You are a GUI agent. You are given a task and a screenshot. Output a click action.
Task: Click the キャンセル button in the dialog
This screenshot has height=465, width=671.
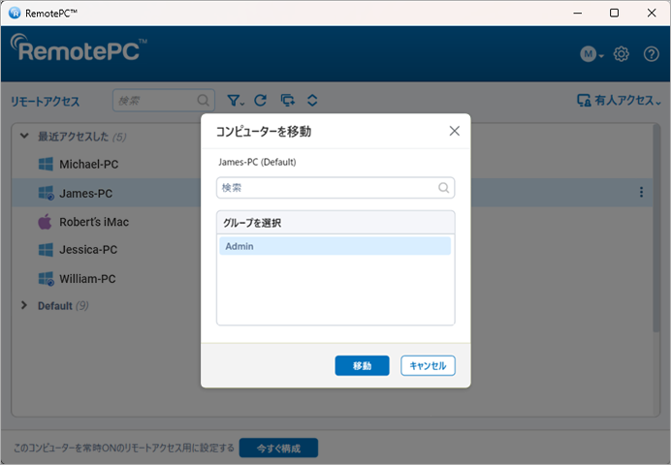[428, 365]
